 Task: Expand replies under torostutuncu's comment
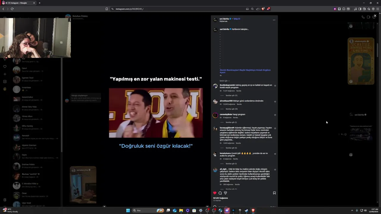(231, 163)
